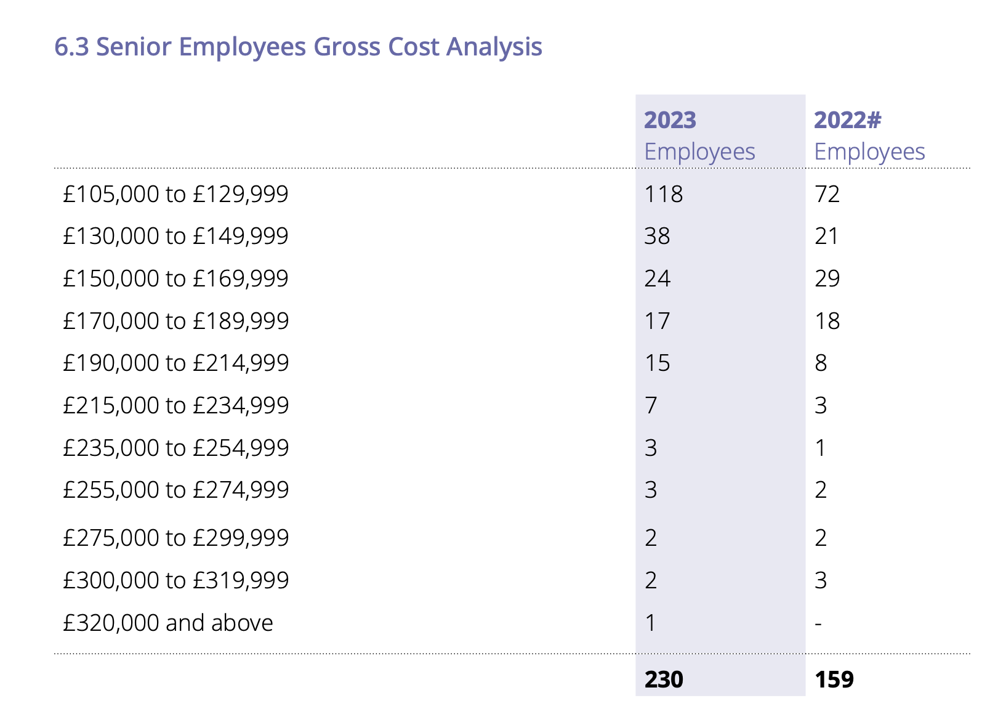Image resolution: width=1006 pixels, height=722 pixels.
Task: Click the value 118 in 2023 column
Action: point(663,194)
